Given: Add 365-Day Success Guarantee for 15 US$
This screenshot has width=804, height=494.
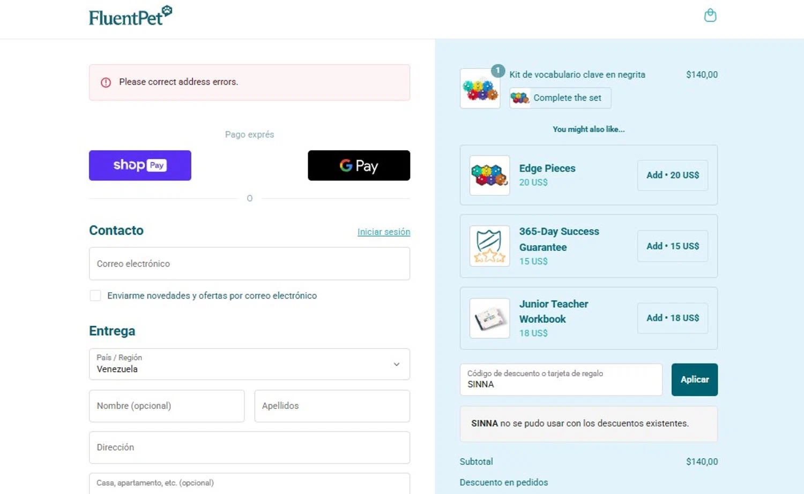Looking at the screenshot, I should 673,246.
